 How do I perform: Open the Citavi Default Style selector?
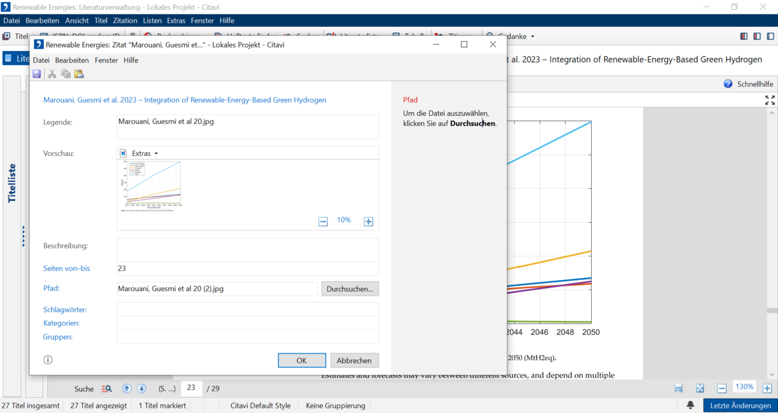[260, 406]
